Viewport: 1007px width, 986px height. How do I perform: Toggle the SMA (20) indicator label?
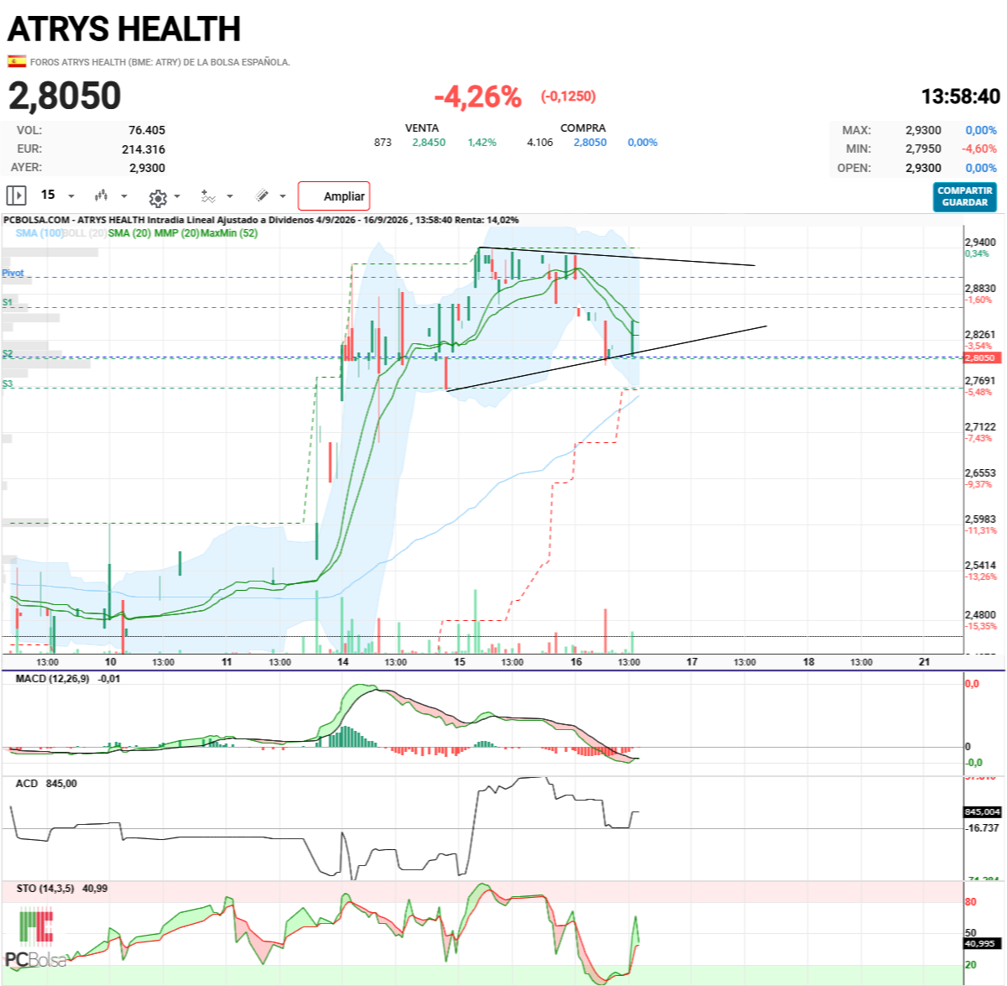click(129, 232)
